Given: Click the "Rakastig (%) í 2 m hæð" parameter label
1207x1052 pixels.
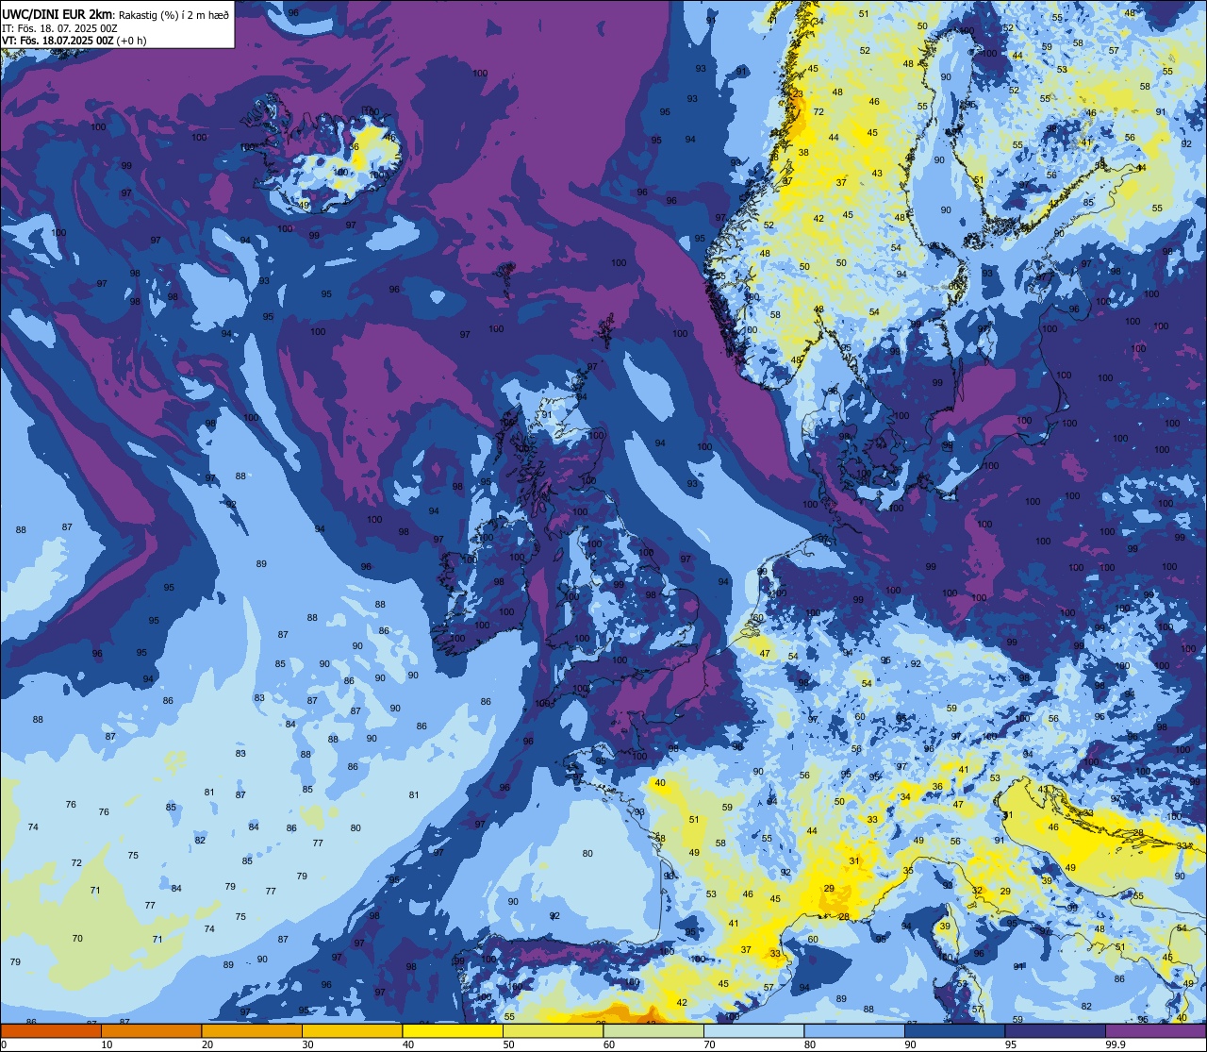Looking at the screenshot, I should [173, 14].
